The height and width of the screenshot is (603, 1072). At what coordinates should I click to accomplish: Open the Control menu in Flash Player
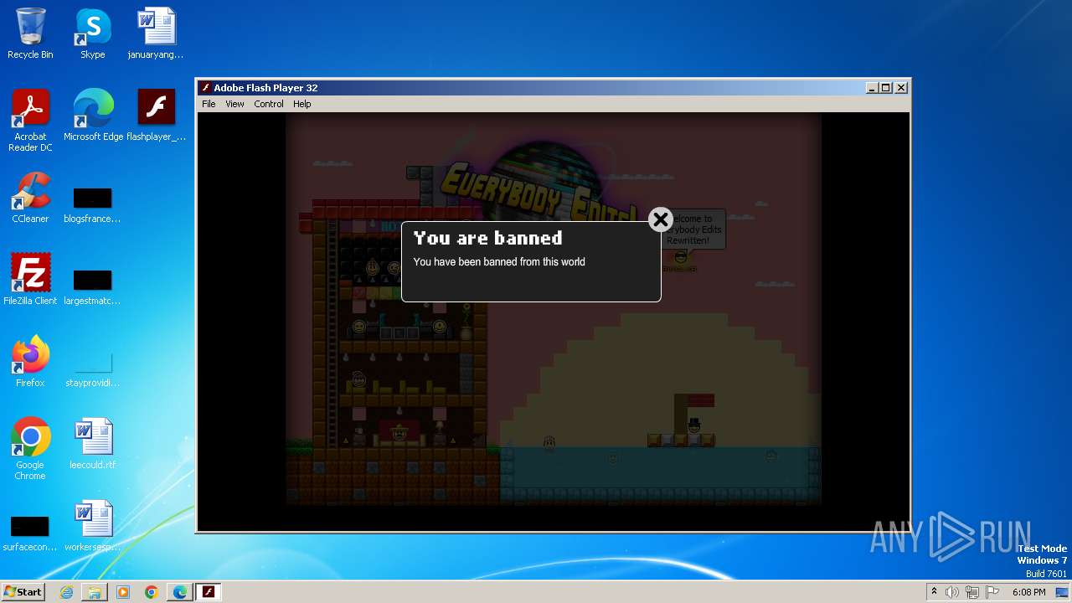tap(269, 104)
